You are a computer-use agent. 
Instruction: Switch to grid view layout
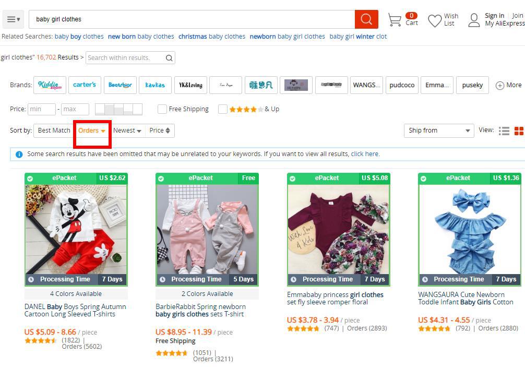click(x=519, y=131)
